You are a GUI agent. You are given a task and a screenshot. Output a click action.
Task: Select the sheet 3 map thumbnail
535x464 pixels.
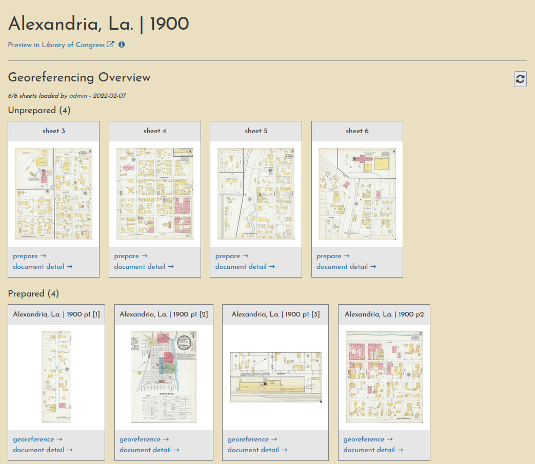pos(53,194)
